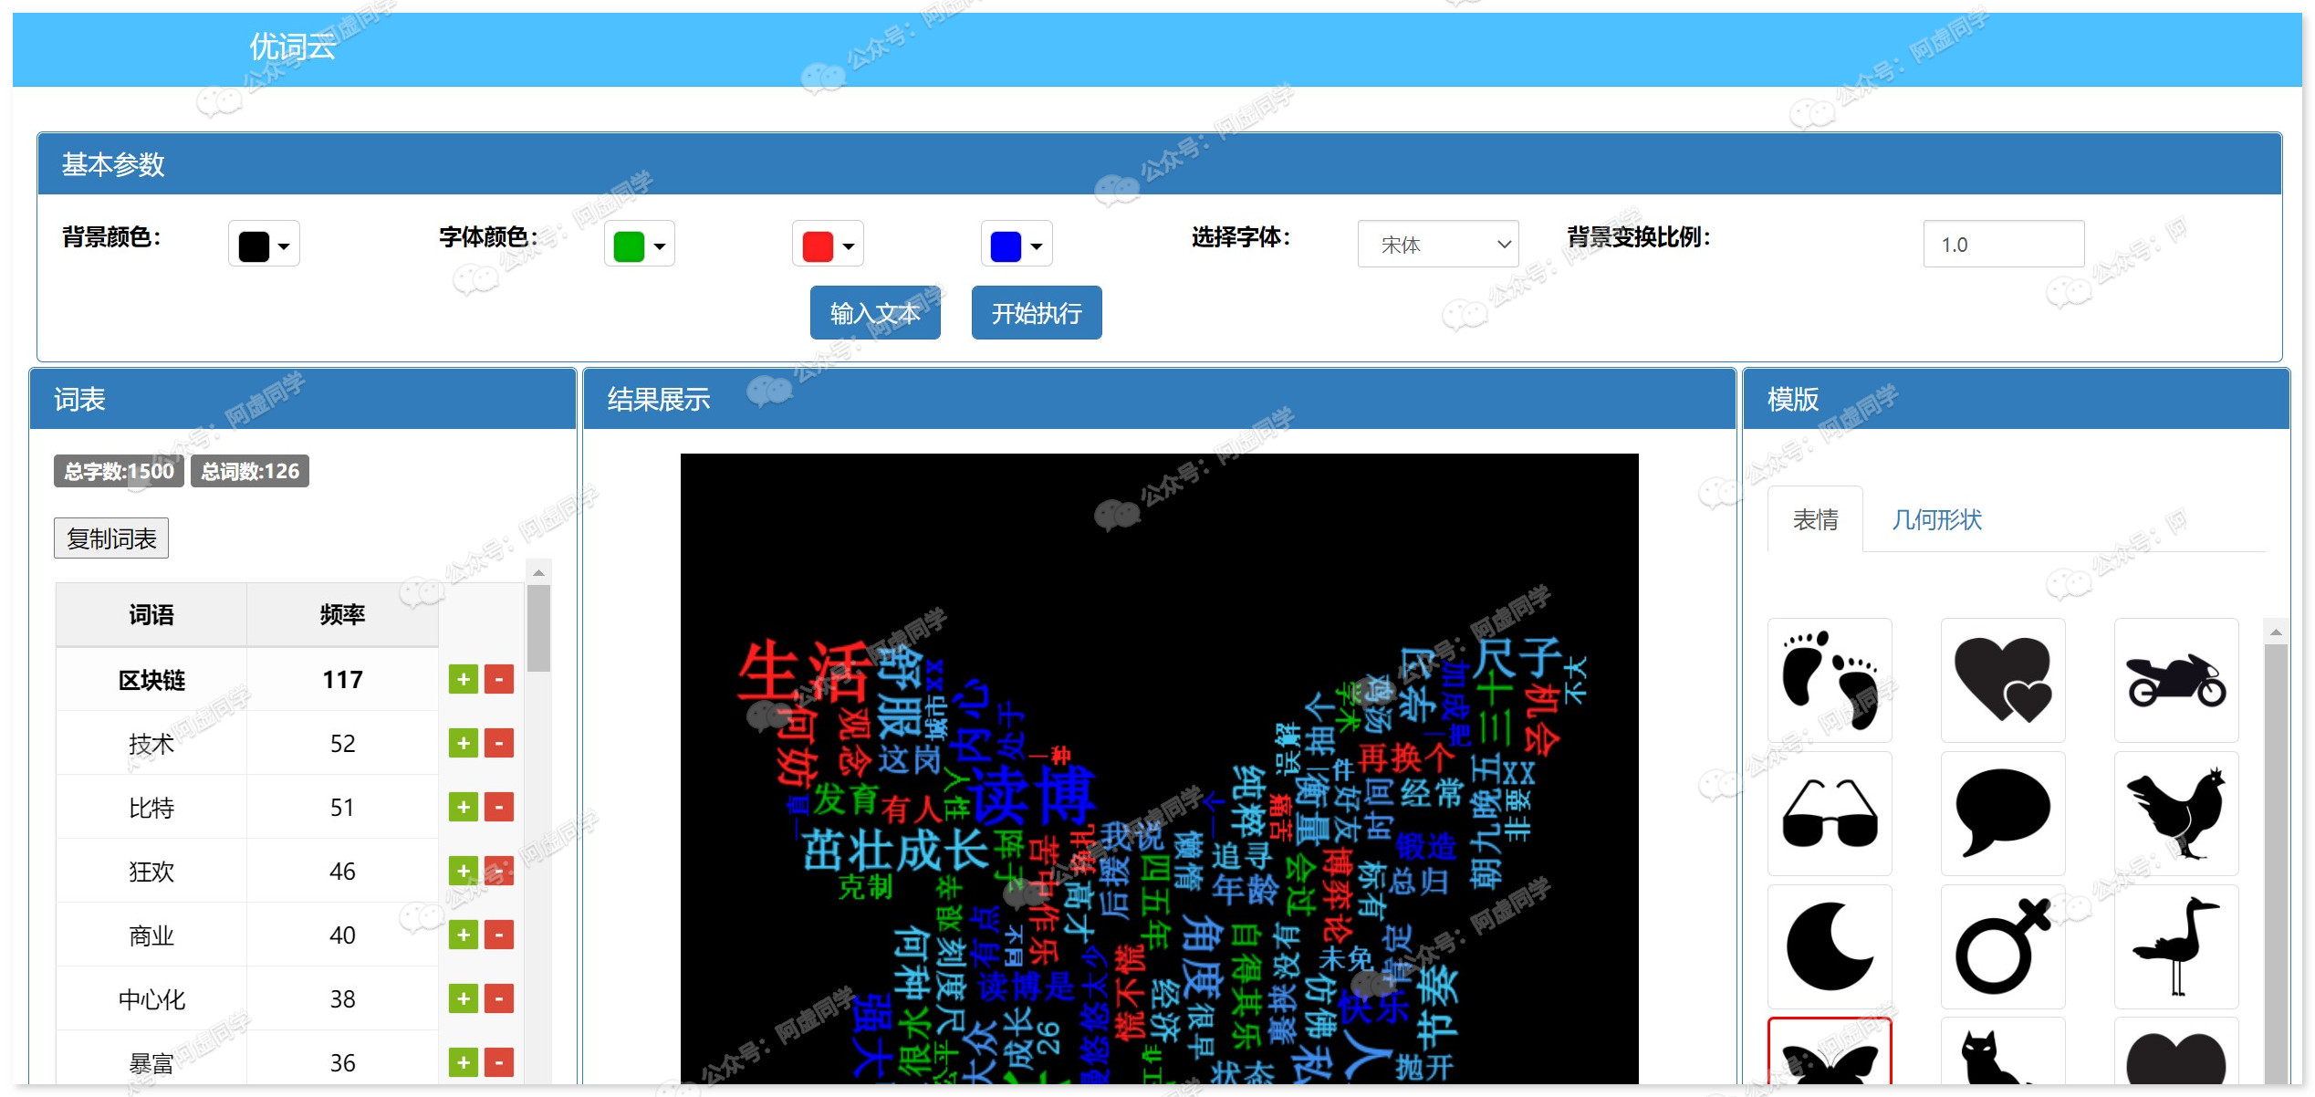This screenshot has height=1097, width=2315.
Task: Click the 背景变换比例 input field
Action: [x=2002, y=245]
